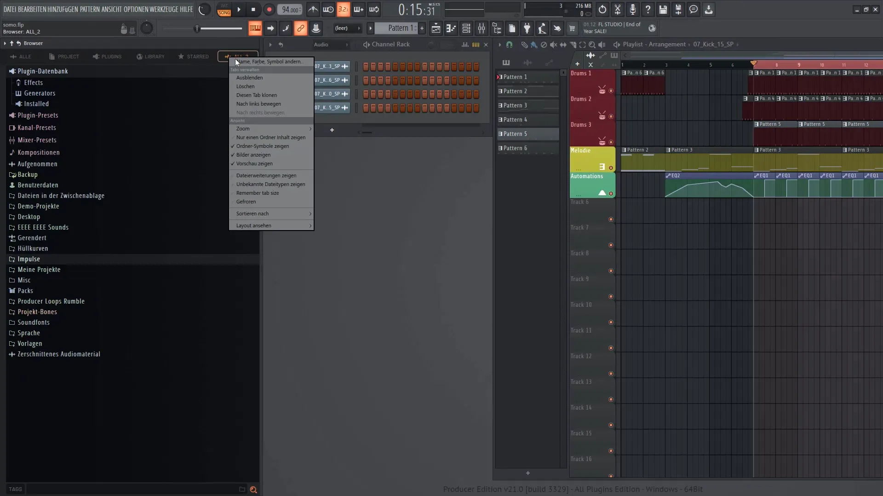This screenshot has width=883, height=496.
Task: Click the 0:15:31 time display
Action: click(x=417, y=10)
